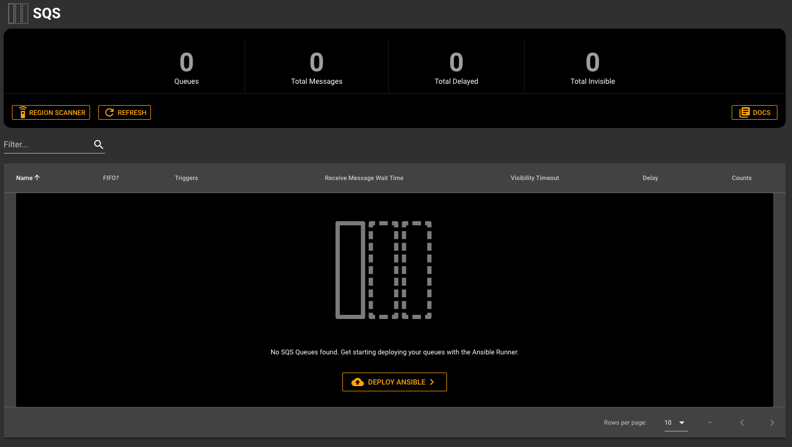Click the FIFO? column header

111,178
